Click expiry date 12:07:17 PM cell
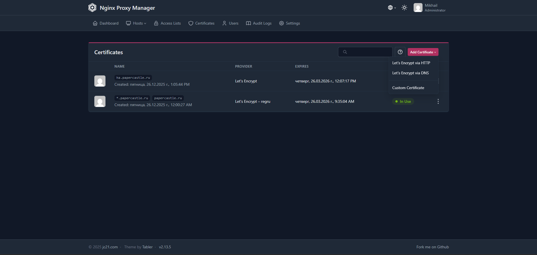 pyautogui.click(x=325, y=81)
